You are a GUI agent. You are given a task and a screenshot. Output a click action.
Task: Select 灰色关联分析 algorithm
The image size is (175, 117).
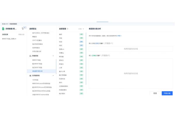pyautogui.click(x=37, y=51)
